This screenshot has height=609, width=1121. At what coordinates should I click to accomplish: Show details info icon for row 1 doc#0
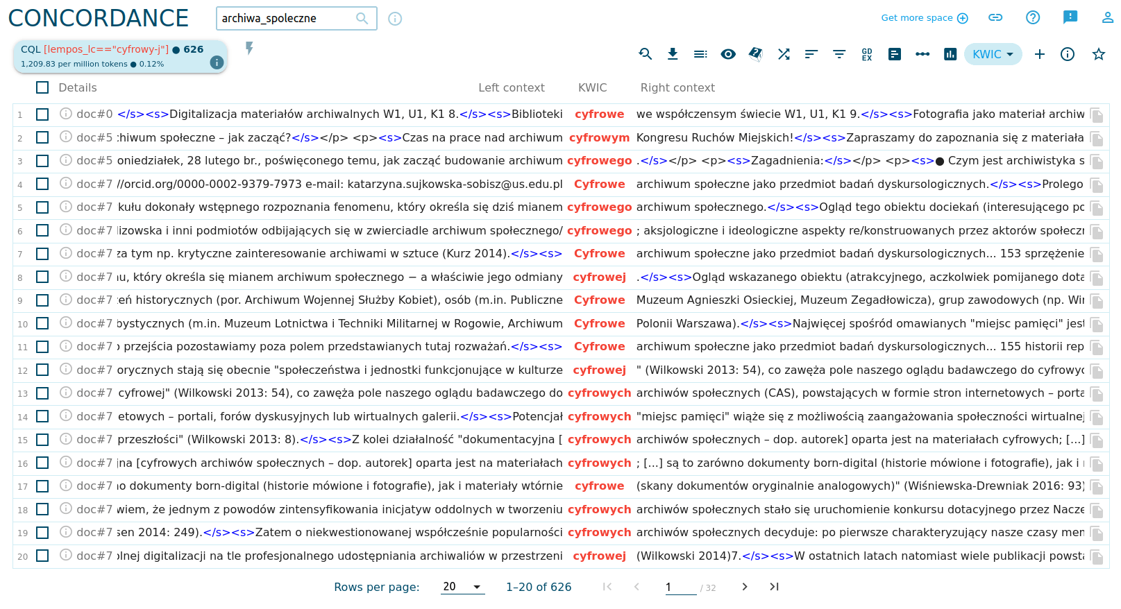(66, 113)
